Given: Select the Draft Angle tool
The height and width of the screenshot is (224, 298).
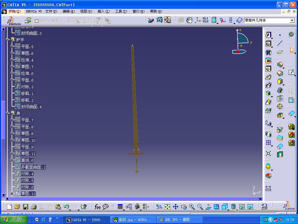Looking at the screenshot, I should tap(280, 82).
